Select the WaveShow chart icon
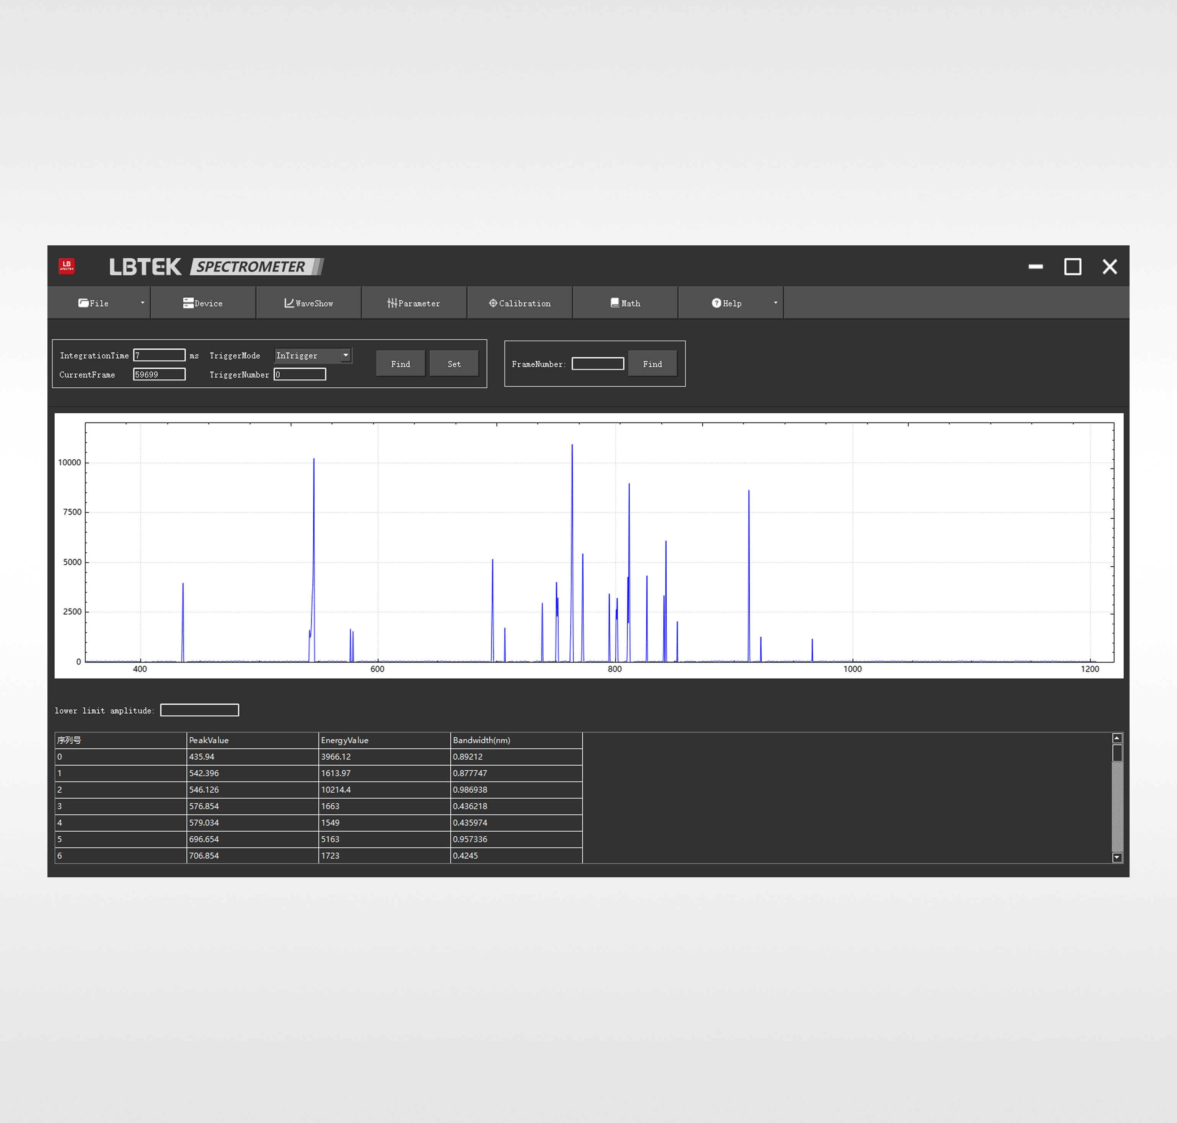The height and width of the screenshot is (1123, 1177). (x=289, y=303)
